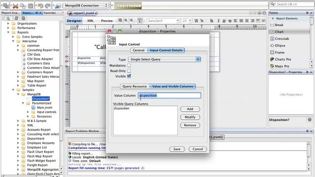Expand the Extra Samples folder
This screenshot has height=177, width=315.
13,37
